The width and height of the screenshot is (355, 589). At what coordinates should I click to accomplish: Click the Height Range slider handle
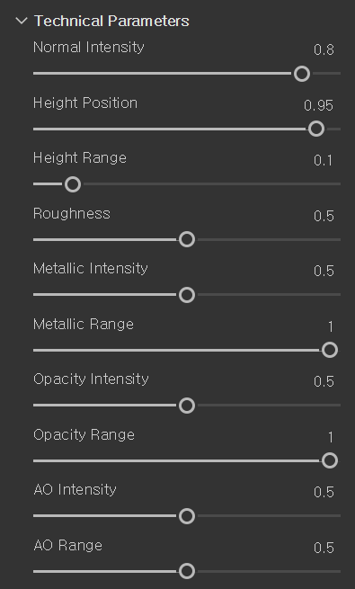click(x=73, y=184)
